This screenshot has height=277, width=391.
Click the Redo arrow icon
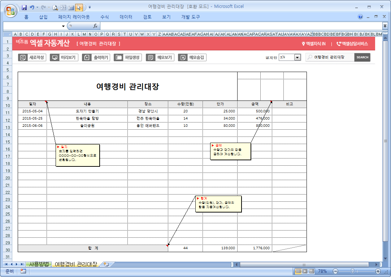[43, 8]
